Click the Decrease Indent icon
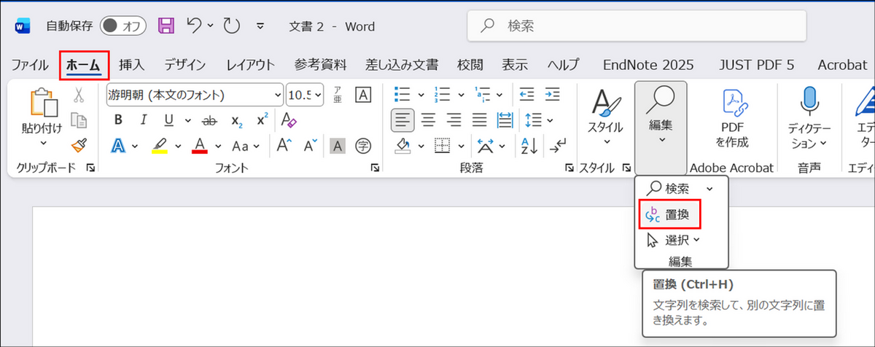The image size is (875, 347). (526, 95)
